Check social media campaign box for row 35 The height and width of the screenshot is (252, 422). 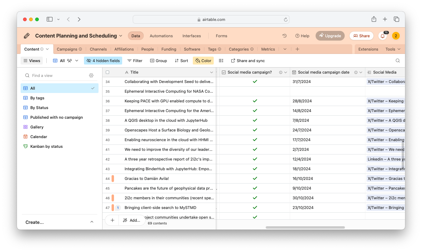[255, 91]
